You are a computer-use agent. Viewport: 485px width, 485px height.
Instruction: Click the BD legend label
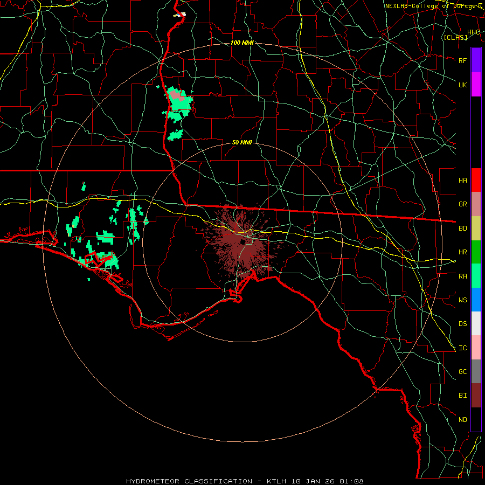click(462, 228)
